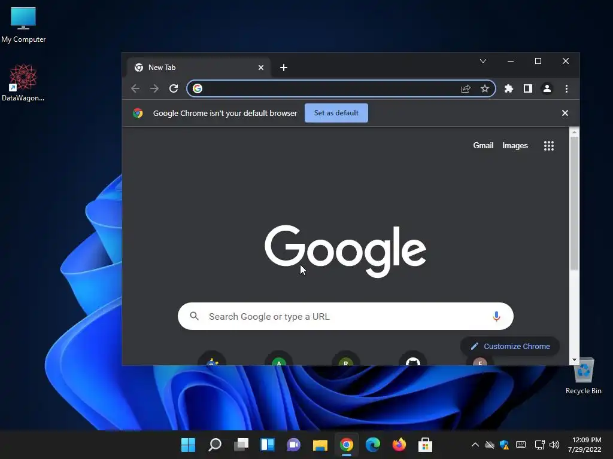This screenshot has width=613, height=459.
Task: Select the New Tab tab
Action: [199, 68]
